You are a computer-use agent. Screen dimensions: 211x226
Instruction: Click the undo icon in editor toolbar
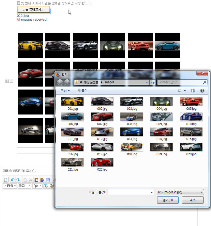point(12,180)
